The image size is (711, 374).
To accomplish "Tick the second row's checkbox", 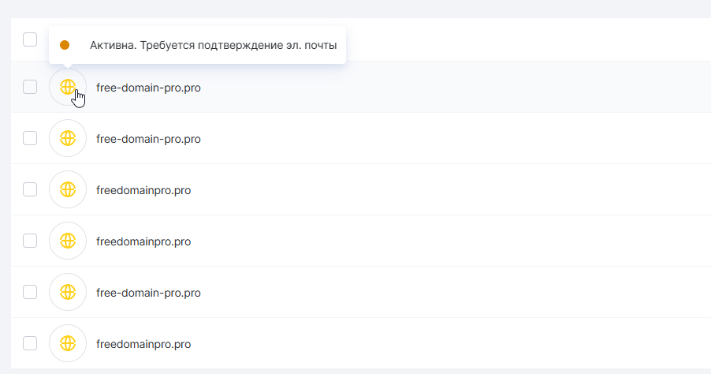I will (30, 138).
